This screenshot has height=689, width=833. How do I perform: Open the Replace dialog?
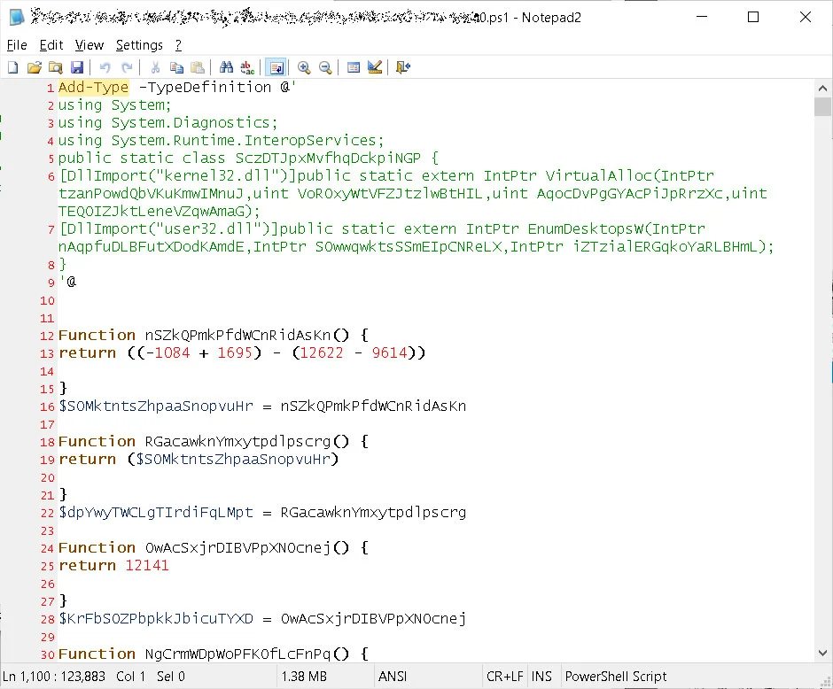coord(247,66)
